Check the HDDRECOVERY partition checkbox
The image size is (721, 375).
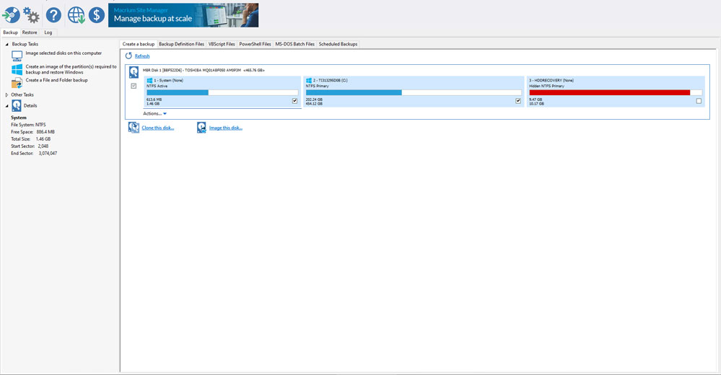pos(699,101)
